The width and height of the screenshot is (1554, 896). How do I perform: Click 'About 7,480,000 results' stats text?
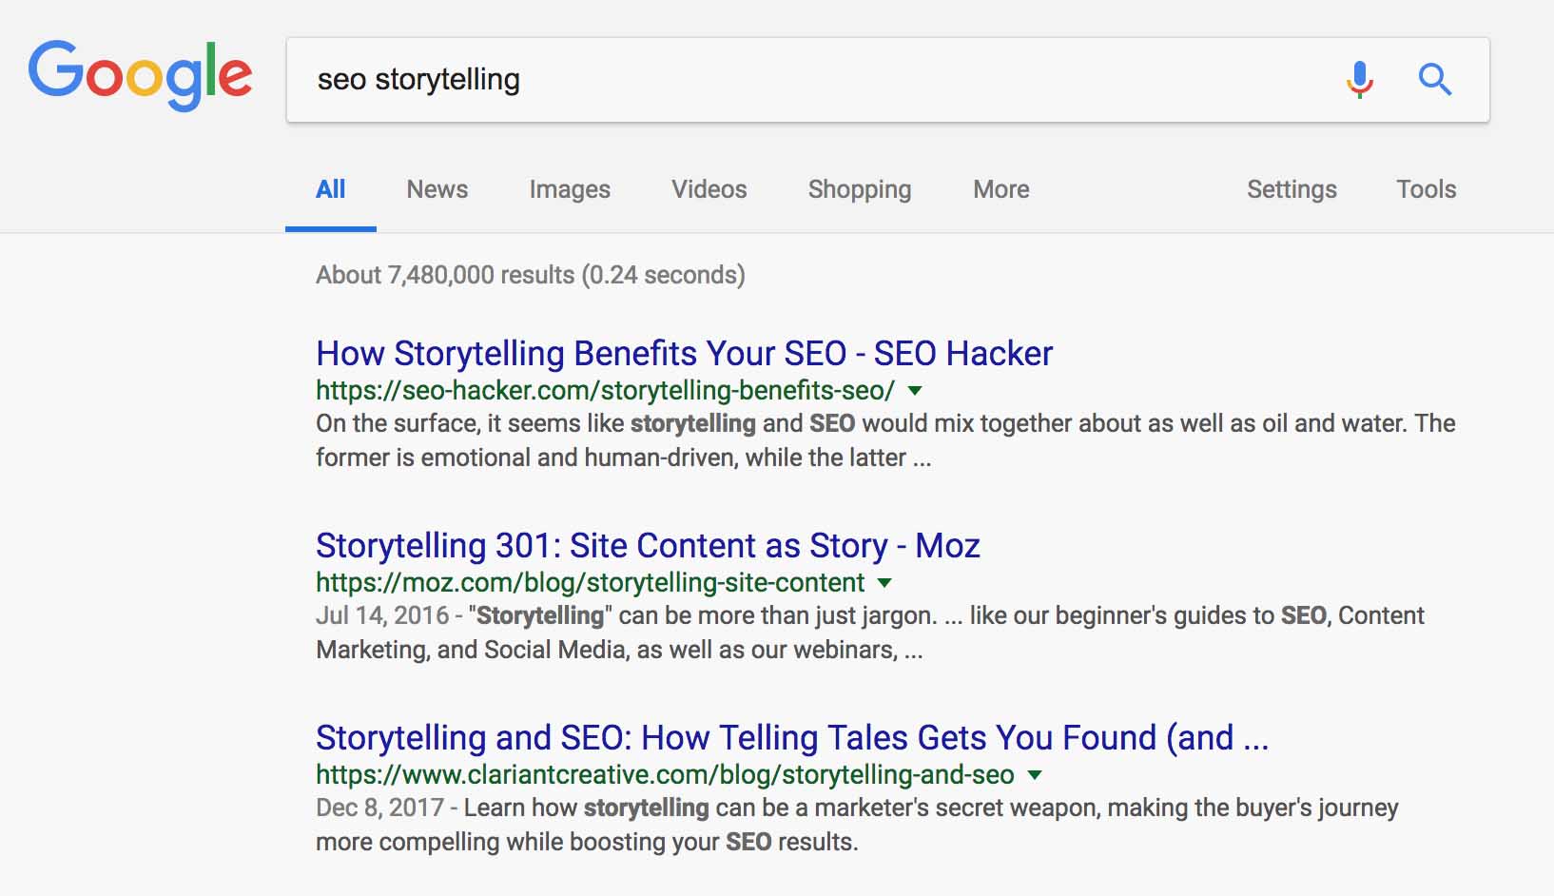[x=531, y=275]
